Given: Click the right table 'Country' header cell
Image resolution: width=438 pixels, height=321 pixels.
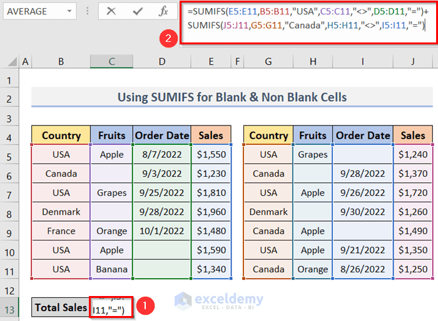Looking at the screenshot, I should [268, 136].
